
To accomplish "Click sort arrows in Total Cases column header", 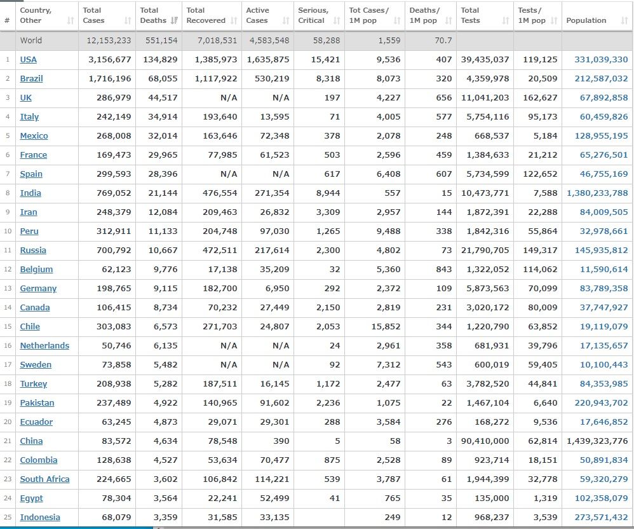I will (128, 21).
